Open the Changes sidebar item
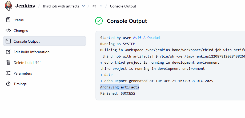 coord(21,31)
